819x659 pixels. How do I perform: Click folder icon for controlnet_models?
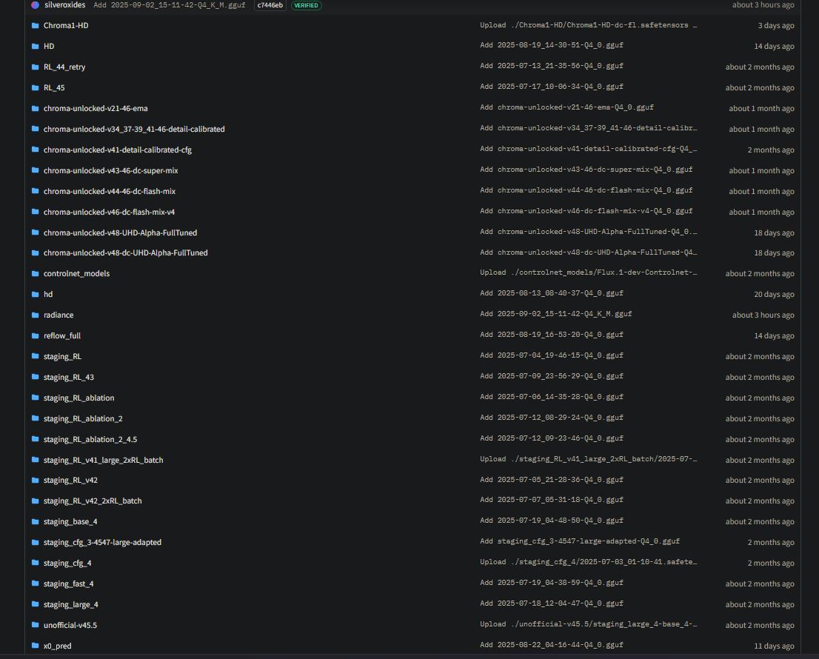(35, 274)
